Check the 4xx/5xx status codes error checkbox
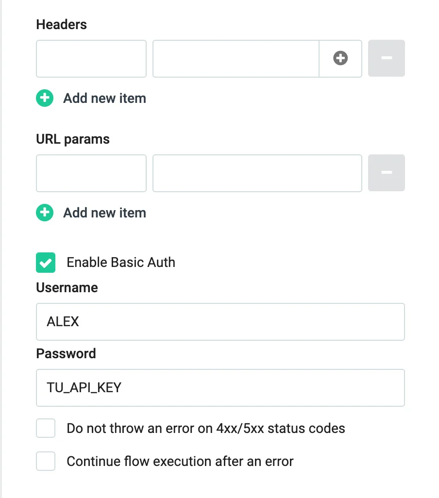The image size is (439, 498). click(x=46, y=429)
